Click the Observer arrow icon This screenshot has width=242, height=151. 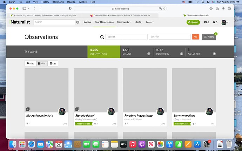[214, 54]
